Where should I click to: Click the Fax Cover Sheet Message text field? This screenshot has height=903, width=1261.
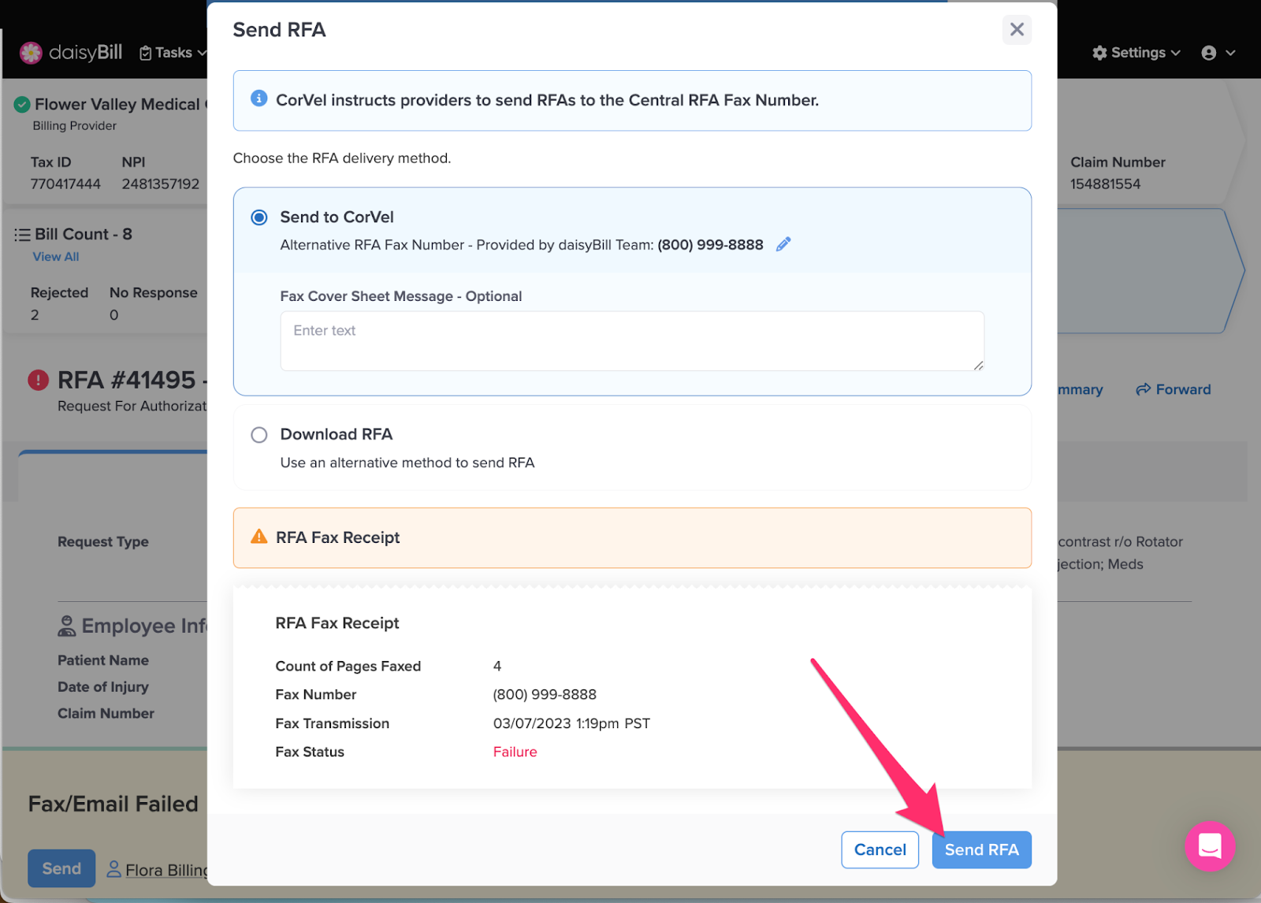[x=632, y=341]
